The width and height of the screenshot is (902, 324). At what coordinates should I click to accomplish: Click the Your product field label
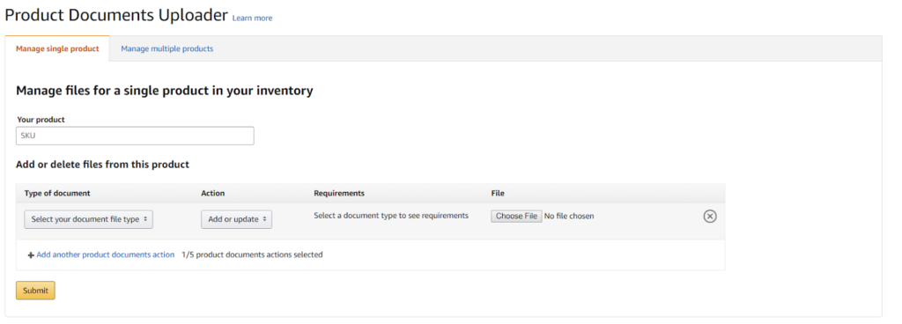[41, 120]
